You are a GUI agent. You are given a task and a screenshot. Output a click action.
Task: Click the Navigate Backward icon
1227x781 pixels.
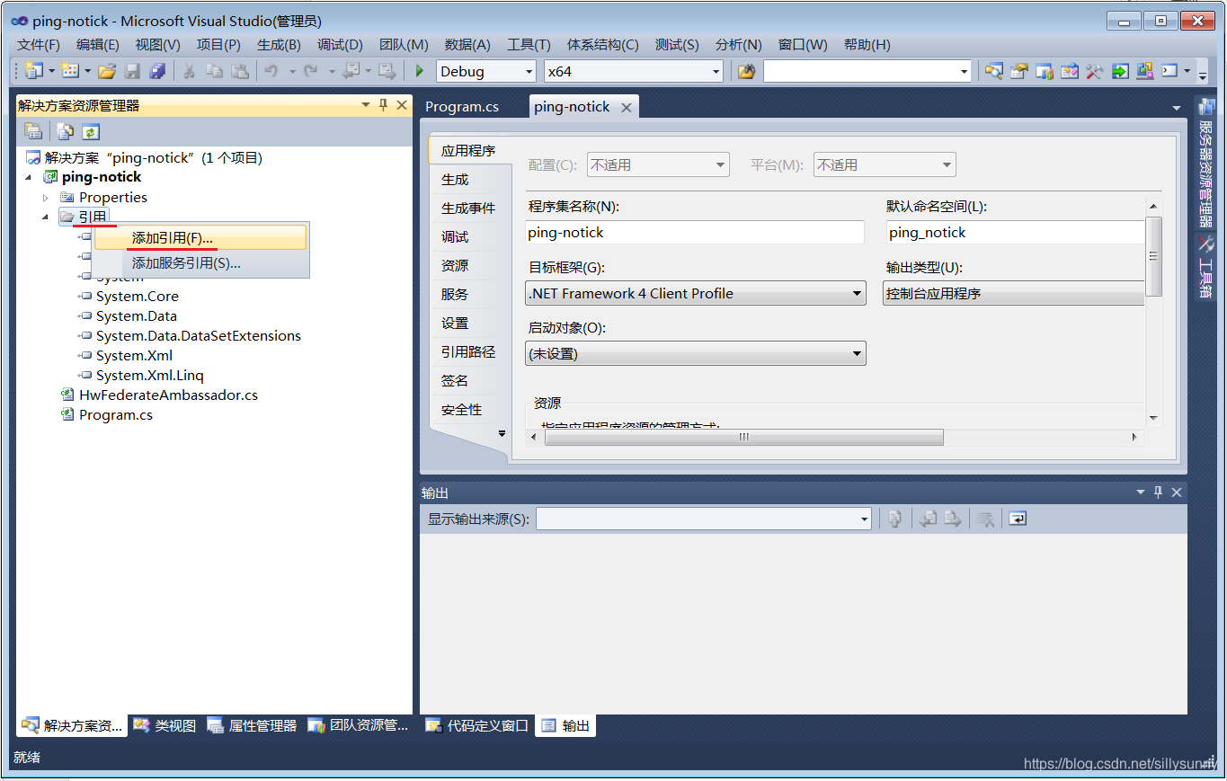351,71
